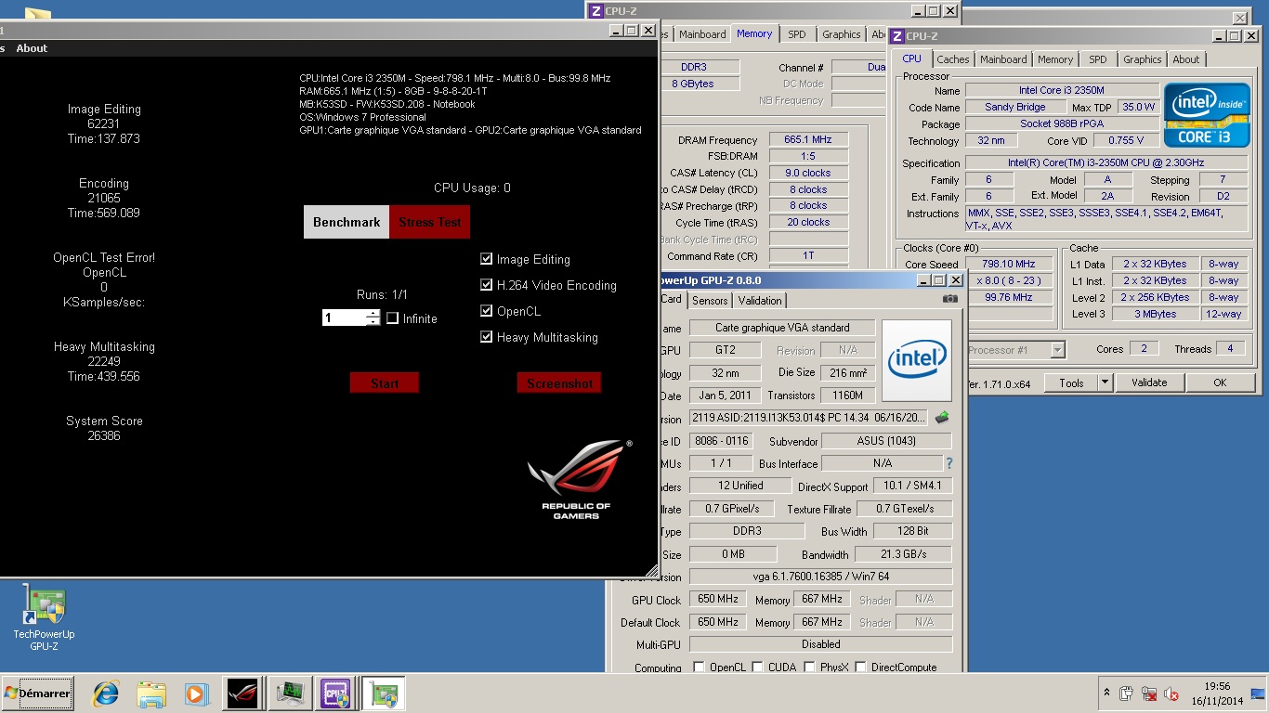Open Windows Media Player from the taskbar
The image size is (1269, 713).
(196, 694)
